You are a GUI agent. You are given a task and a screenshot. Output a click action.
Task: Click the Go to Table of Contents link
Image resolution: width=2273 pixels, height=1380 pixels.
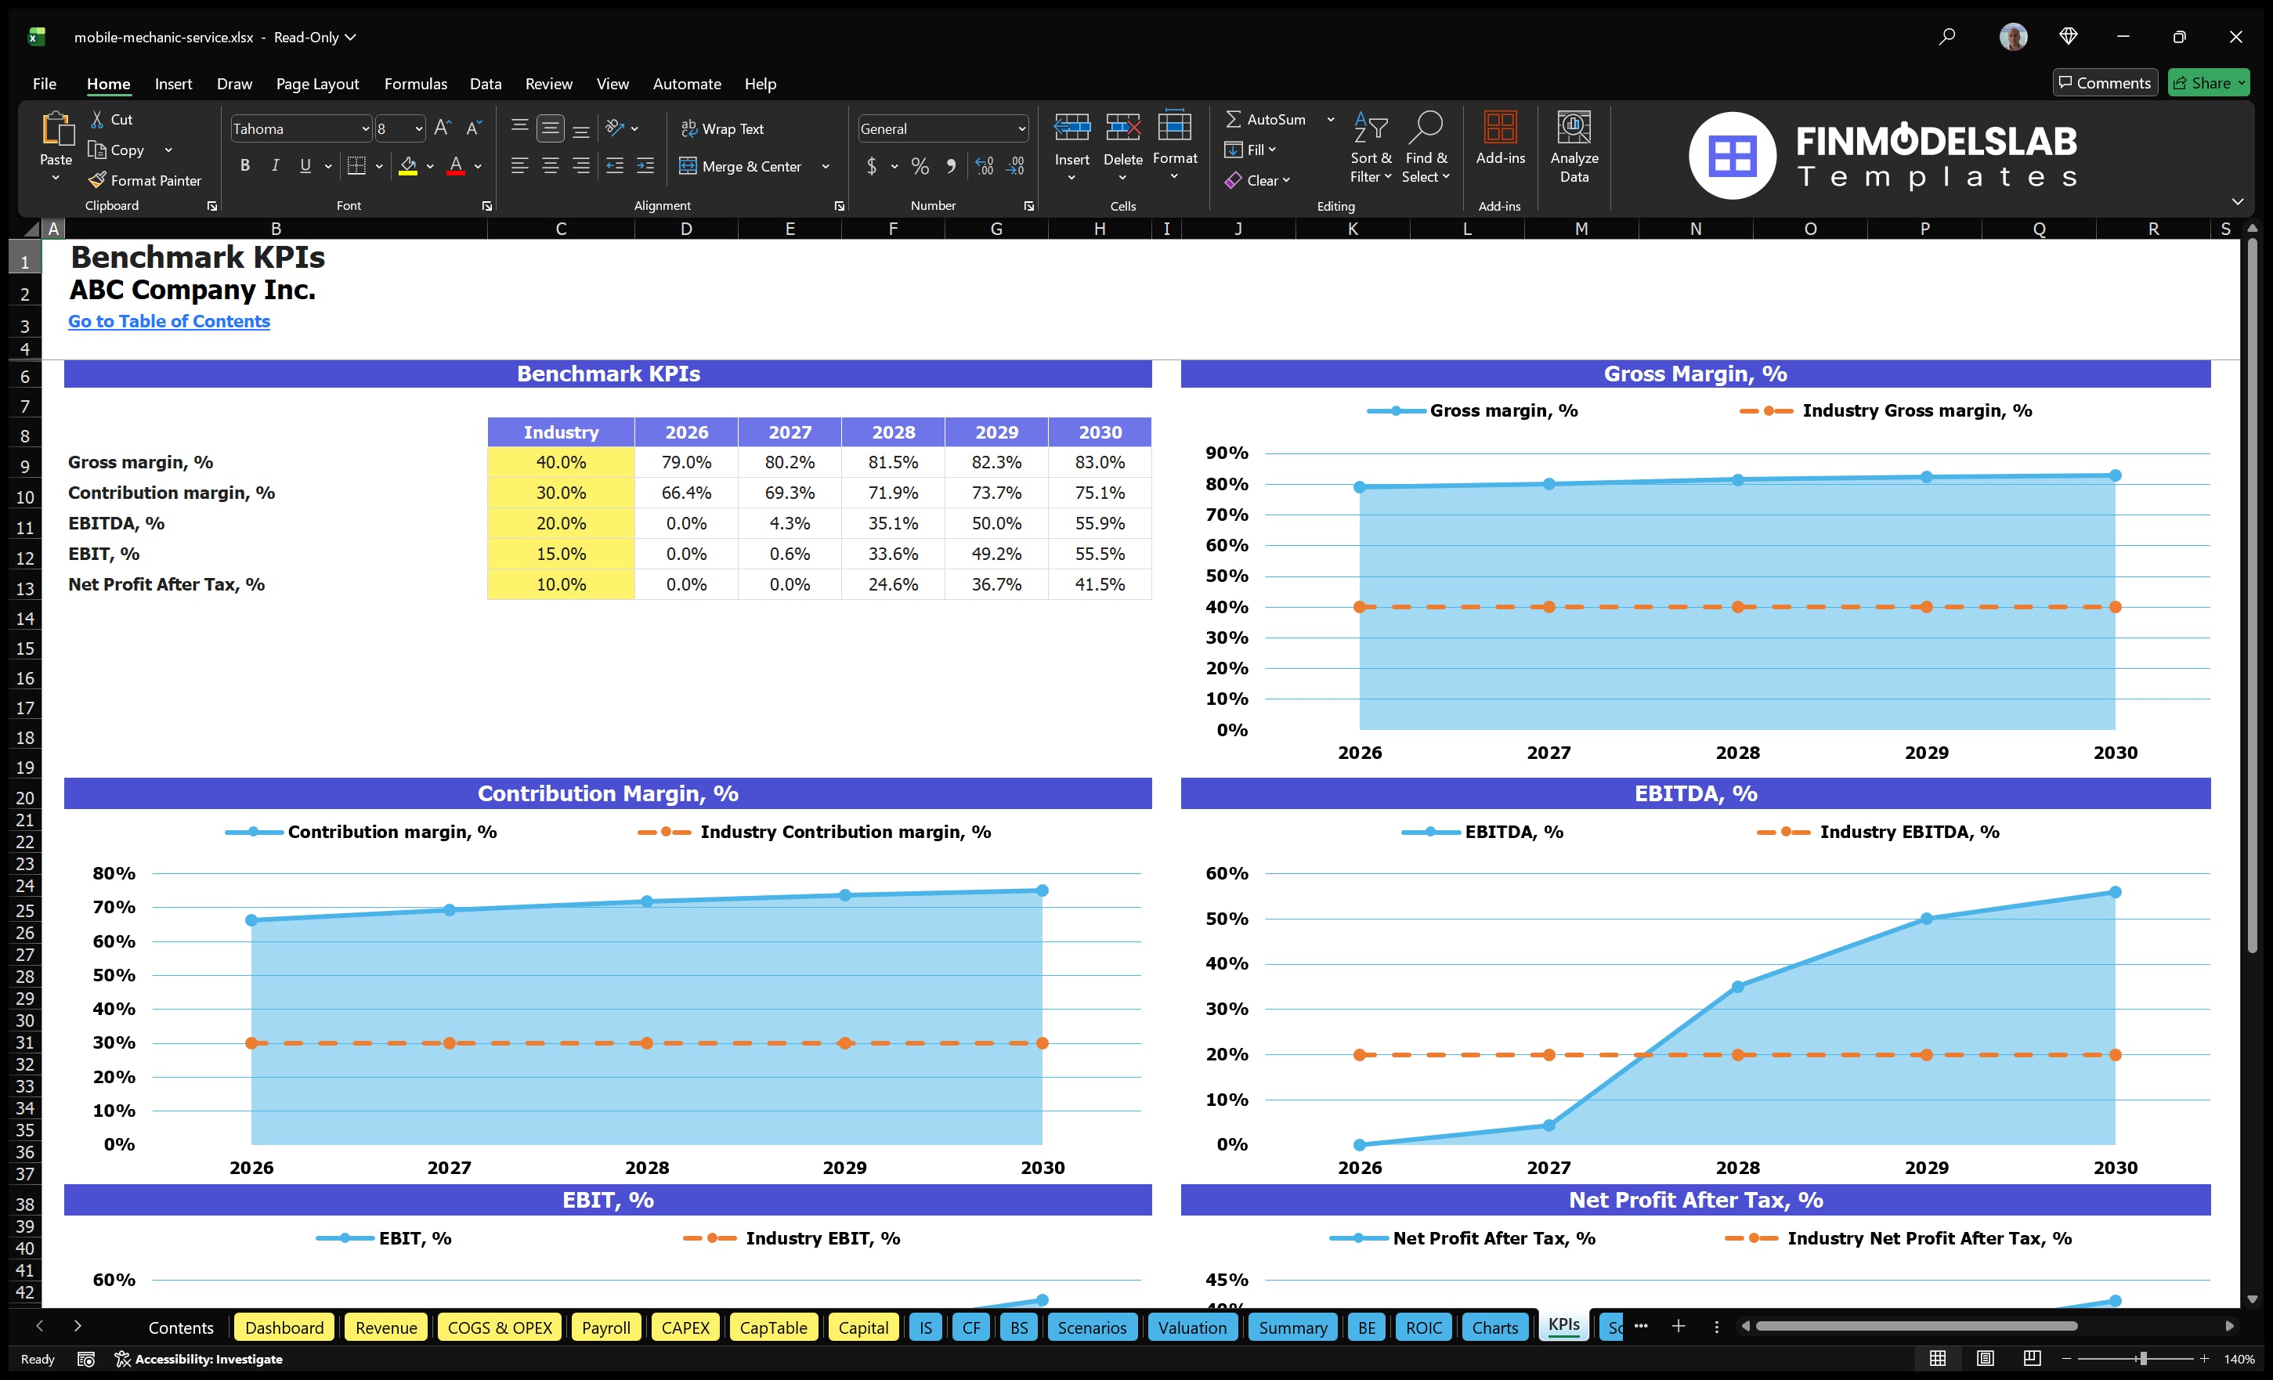point(169,321)
